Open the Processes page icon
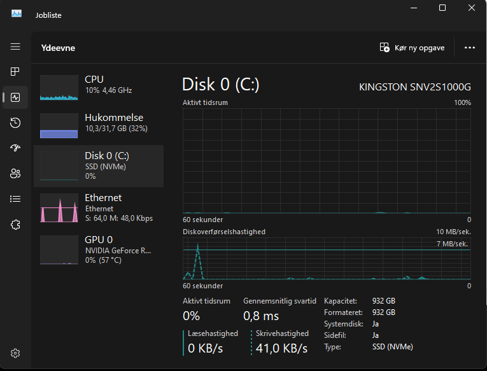Image resolution: width=487 pixels, height=371 pixels. click(15, 72)
